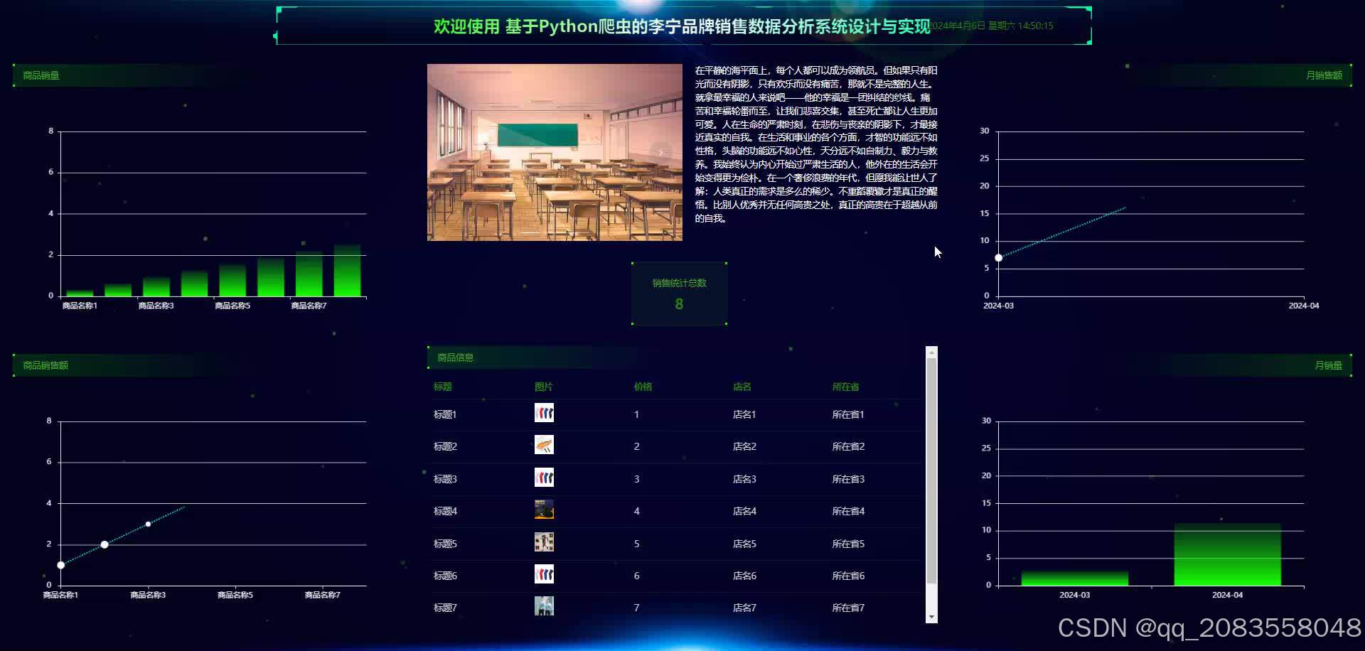Image resolution: width=1365 pixels, height=651 pixels.
Task: Click the 销售统计总数 card showing 8
Action: pos(679,294)
